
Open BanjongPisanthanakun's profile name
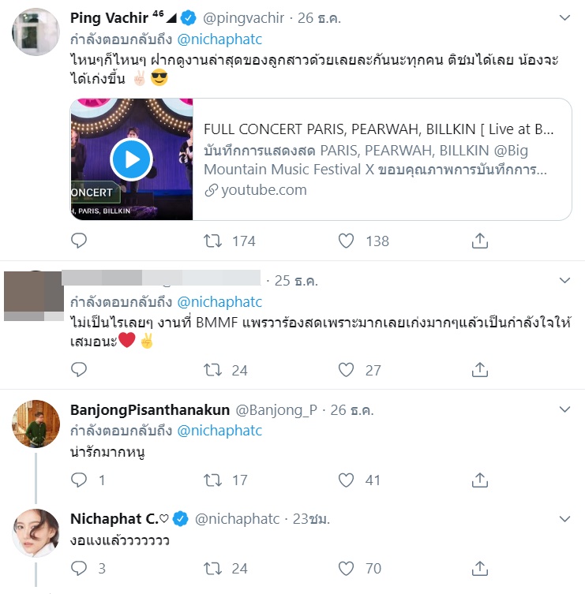(x=150, y=409)
